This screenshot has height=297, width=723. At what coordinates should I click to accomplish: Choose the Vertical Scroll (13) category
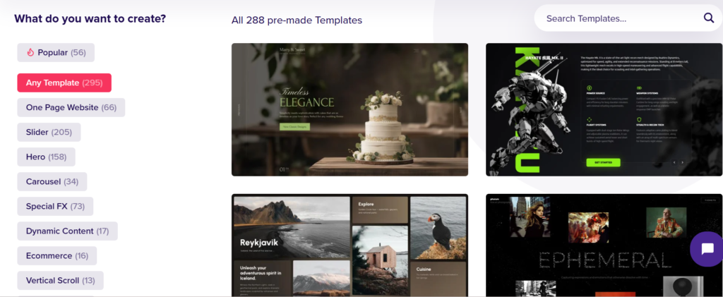coord(61,281)
